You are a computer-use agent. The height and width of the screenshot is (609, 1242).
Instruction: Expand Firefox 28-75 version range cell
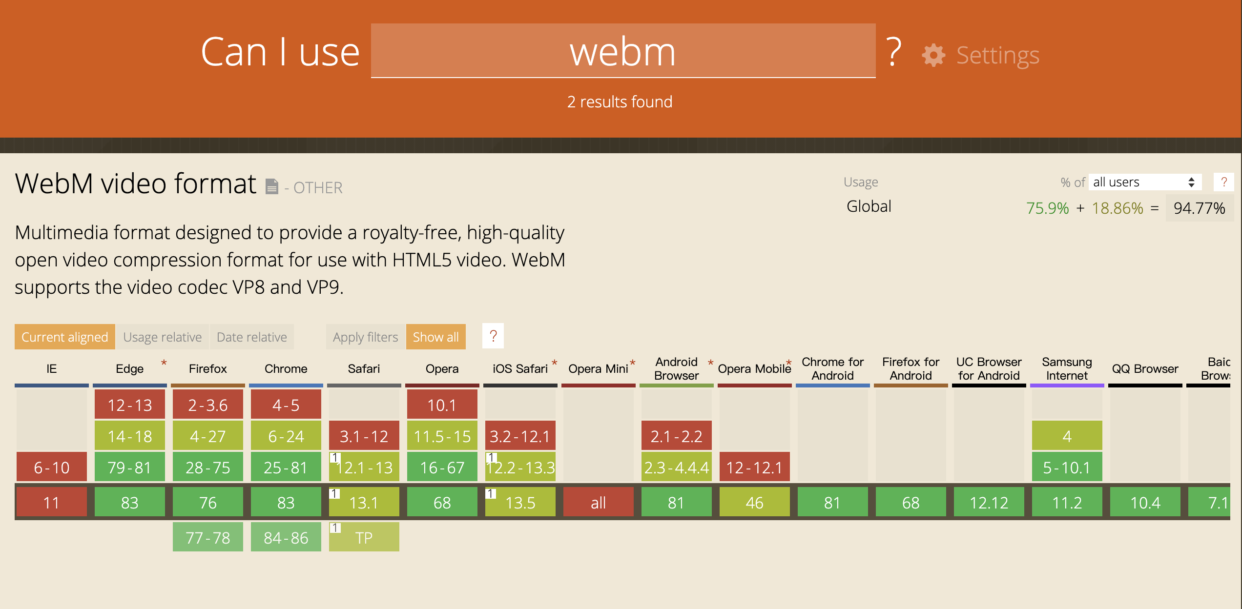[x=207, y=467]
